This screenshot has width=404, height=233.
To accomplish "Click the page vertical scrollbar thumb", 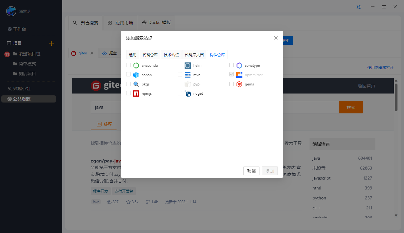I will coord(396,97).
